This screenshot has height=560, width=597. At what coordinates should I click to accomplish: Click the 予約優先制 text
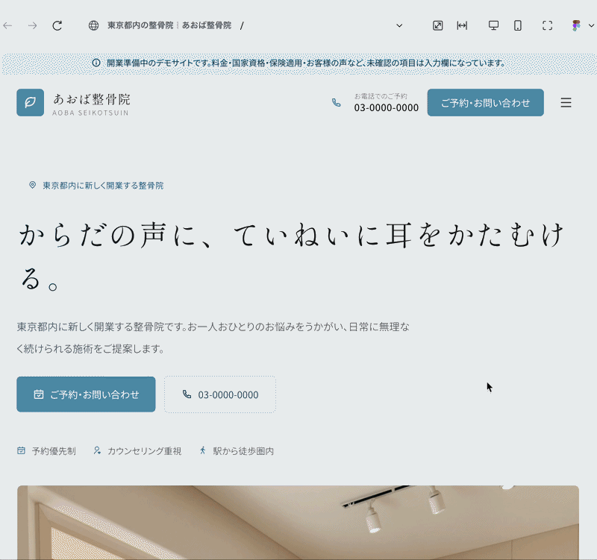[x=54, y=451]
